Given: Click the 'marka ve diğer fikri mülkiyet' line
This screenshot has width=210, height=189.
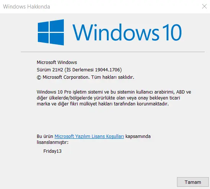Looking at the screenshot, I should 103,104.
